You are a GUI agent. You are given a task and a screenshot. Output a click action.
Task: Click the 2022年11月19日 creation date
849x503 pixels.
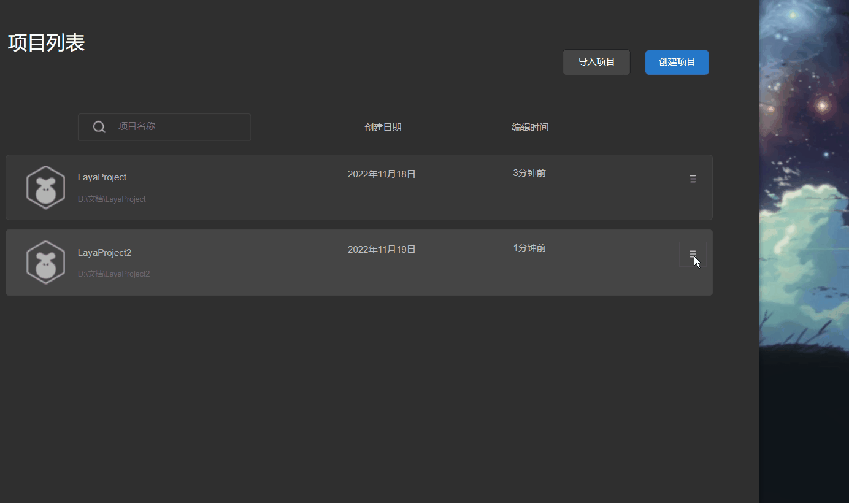382,250
